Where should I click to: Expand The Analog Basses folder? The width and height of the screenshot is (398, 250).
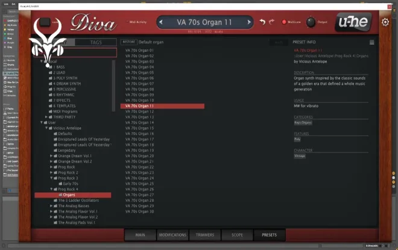[51, 206]
